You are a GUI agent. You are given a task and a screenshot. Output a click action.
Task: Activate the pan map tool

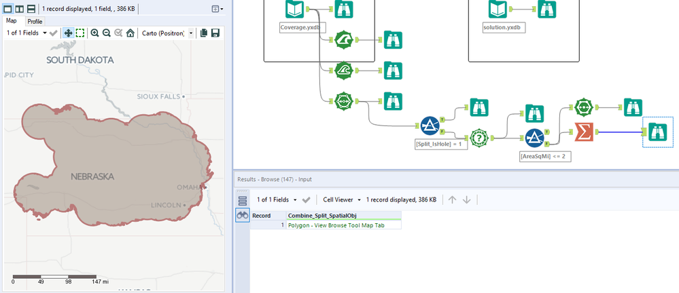coord(68,33)
